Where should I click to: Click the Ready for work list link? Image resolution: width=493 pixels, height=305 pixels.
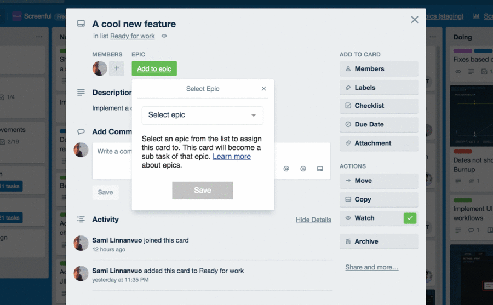133,36
